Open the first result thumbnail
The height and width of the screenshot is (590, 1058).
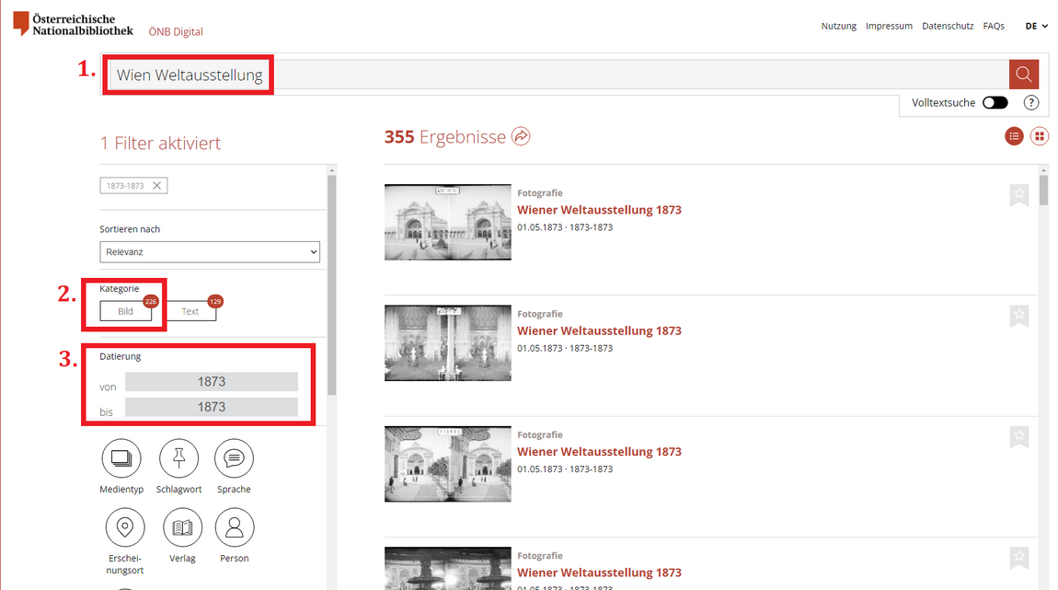click(x=448, y=222)
